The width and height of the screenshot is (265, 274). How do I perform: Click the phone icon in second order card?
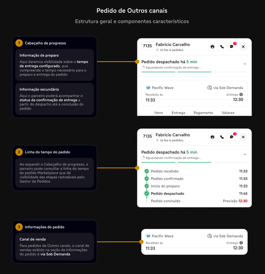[x=222, y=137]
